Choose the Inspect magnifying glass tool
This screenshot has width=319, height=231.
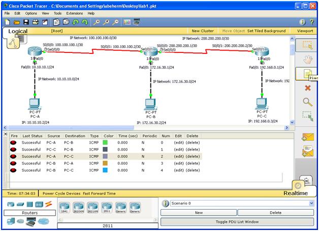pos(308,102)
